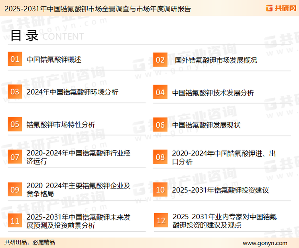This screenshot has height=248, width=299.
Task: Select the orange 09 number badge
Action: [15, 189]
